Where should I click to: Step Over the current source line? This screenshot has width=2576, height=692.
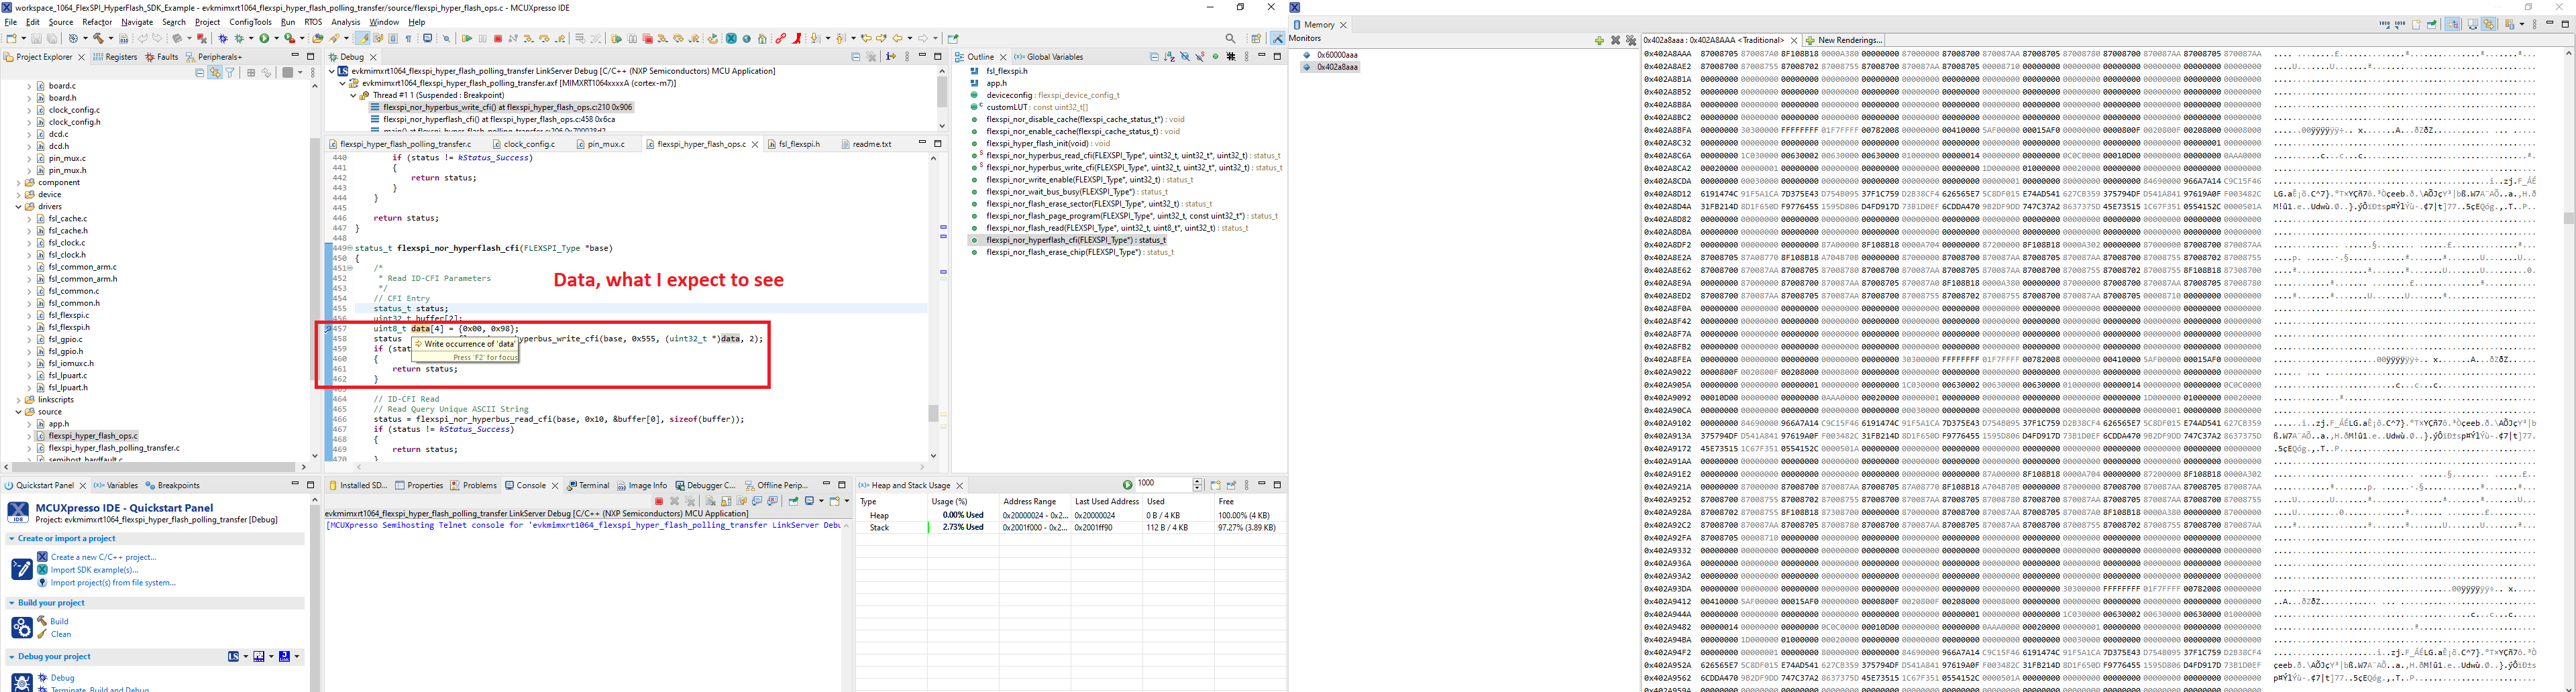coord(545,38)
